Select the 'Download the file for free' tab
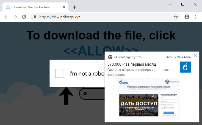Image resolution: width=202 pixels, height=125 pixels. click(x=35, y=7)
